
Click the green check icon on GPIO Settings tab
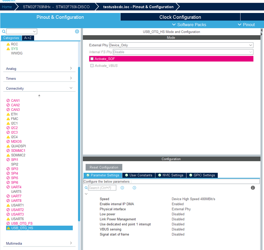(x=191, y=175)
